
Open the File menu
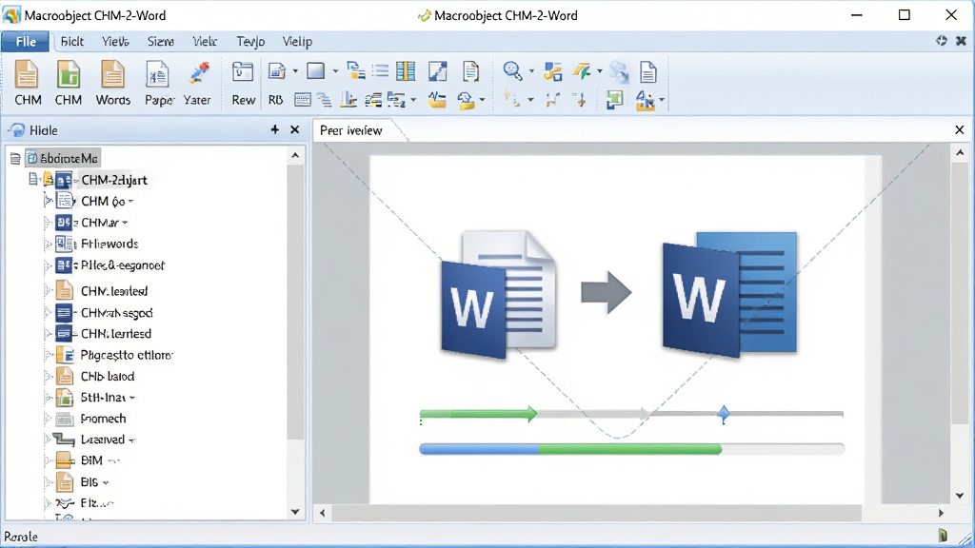[x=25, y=42]
